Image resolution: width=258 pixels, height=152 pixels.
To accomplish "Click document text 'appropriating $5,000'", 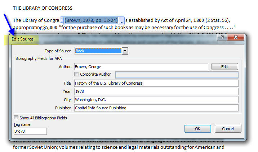I will pos(35,27).
